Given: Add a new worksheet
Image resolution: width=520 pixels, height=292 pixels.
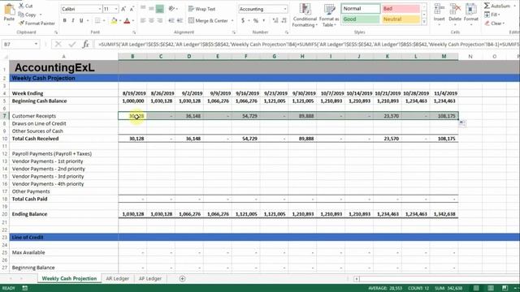Looking at the screenshot, I should (182, 279).
